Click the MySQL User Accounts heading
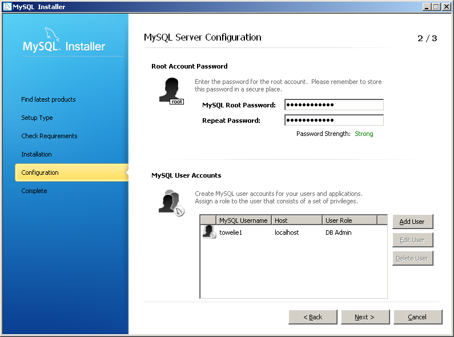 pyautogui.click(x=186, y=175)
